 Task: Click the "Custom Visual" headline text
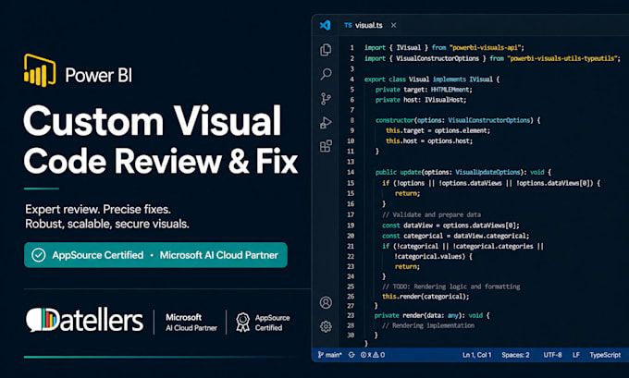click(x=153, y=121)
